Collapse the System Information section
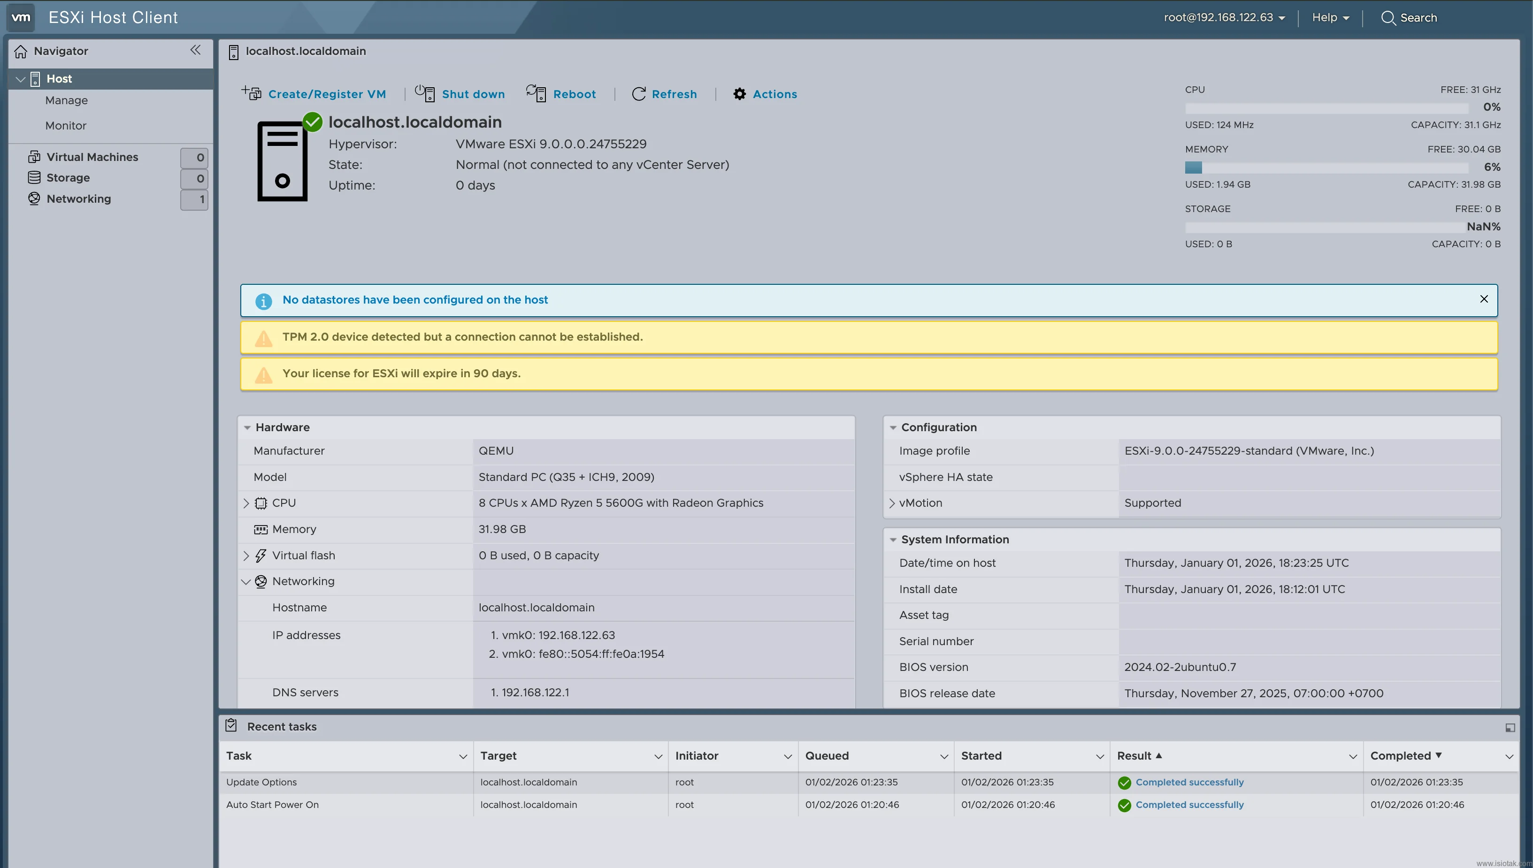The height and width of the screenshot is (868, 1533). (x=893, y=540)
